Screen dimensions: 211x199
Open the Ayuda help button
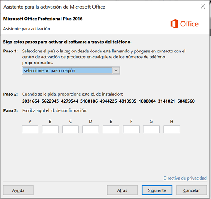(18, 190)
